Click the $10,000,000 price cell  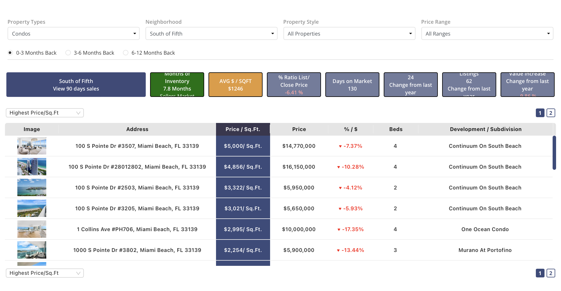click(299, 229)
